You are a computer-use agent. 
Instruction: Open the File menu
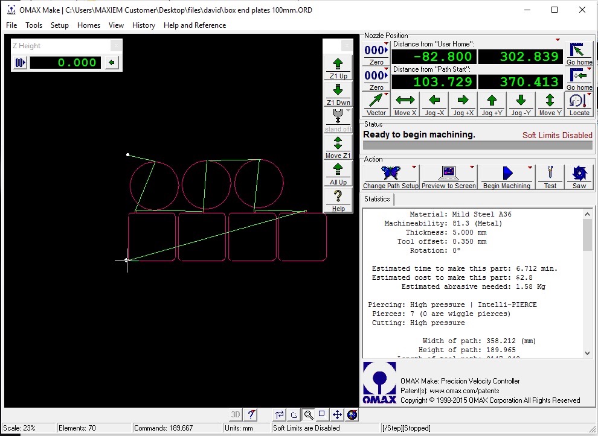pos(11,25)
